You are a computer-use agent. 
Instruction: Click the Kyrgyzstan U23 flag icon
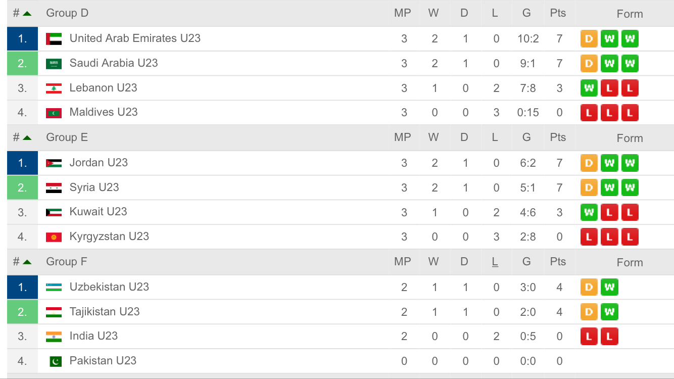coord(54,237)
